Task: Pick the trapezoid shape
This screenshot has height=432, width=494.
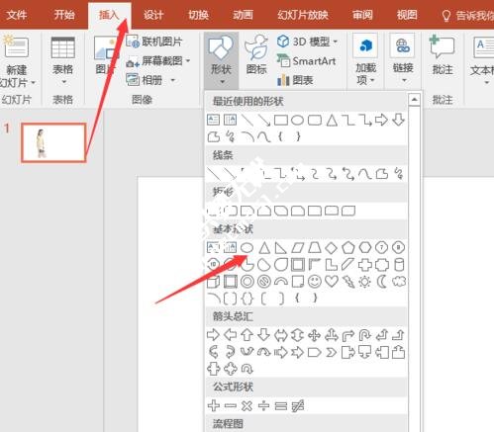Action: coord(315,248)
